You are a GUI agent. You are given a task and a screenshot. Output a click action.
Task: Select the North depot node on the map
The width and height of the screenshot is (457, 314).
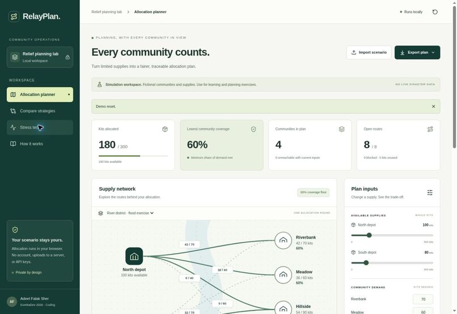pos(134,256)
